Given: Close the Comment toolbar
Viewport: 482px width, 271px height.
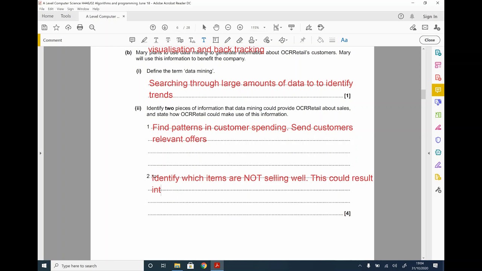Looking at the screenshot, I should (430, 40).
